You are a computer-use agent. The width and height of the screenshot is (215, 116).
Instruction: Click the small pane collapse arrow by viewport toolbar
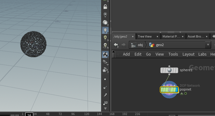tap(110, 21)
